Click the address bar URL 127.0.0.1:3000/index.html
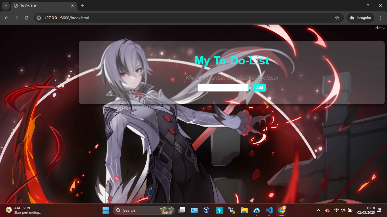387x217 pixels. point(67,18)
